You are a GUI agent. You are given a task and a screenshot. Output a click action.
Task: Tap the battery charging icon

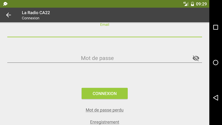point(192,4)
